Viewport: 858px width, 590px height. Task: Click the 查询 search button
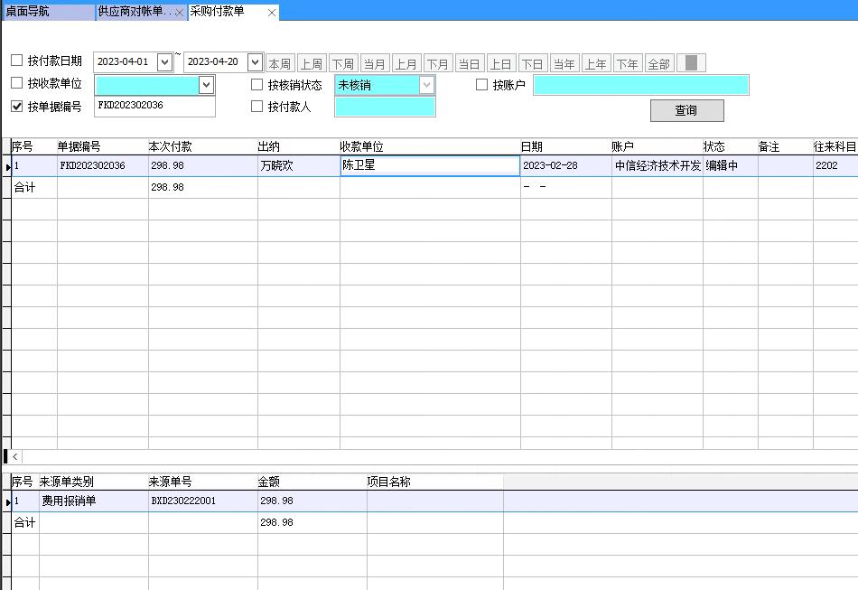coord(686,110)
